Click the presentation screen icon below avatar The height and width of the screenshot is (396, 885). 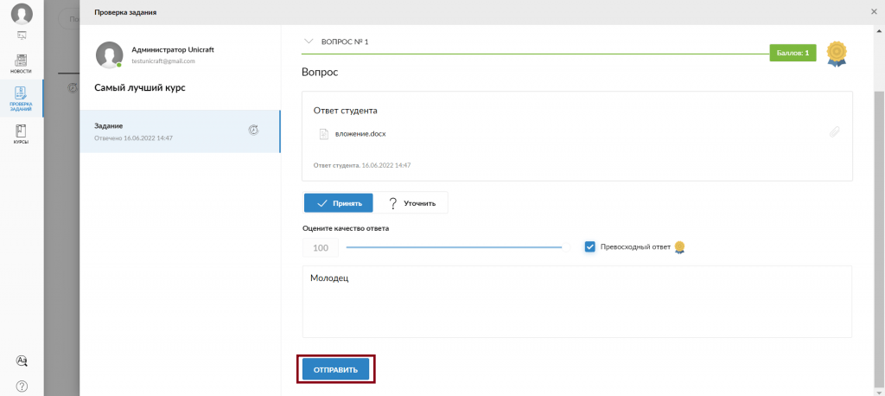(22, 35)
